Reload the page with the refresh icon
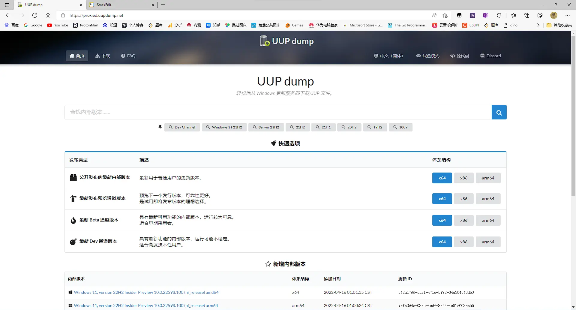The height and width of the screenshot is (310, 576). (35, 15)
